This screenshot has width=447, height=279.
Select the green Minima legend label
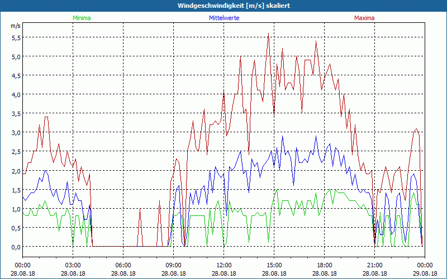82,18
